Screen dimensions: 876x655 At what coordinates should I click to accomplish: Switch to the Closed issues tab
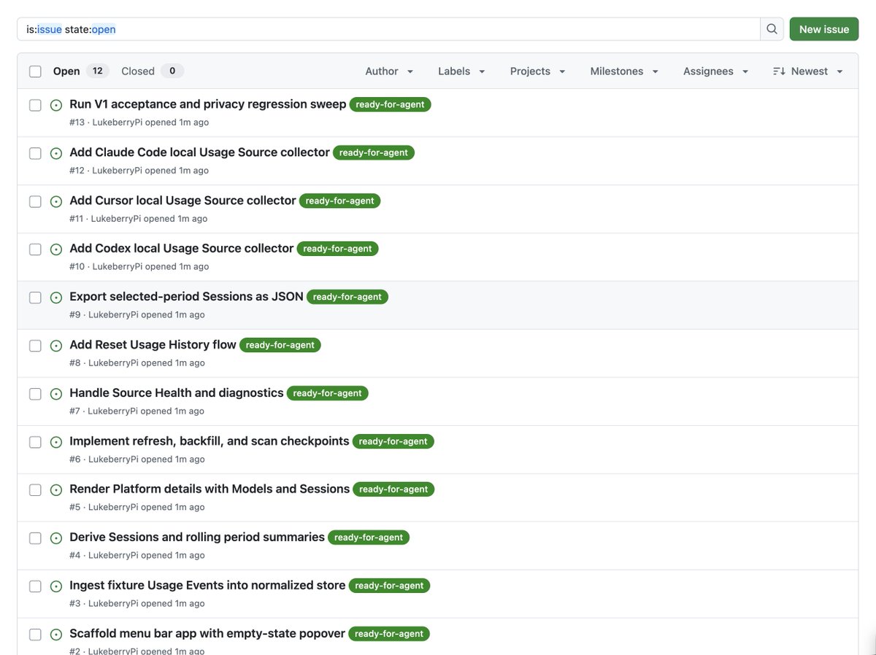pos(152,71)
